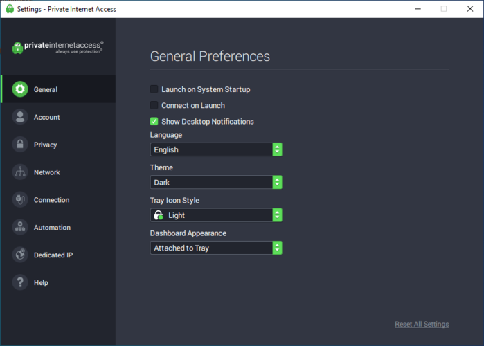Click green arrows on Tray Icon Style
This screenshot has height=346, width=484.
tap(277, 215)
